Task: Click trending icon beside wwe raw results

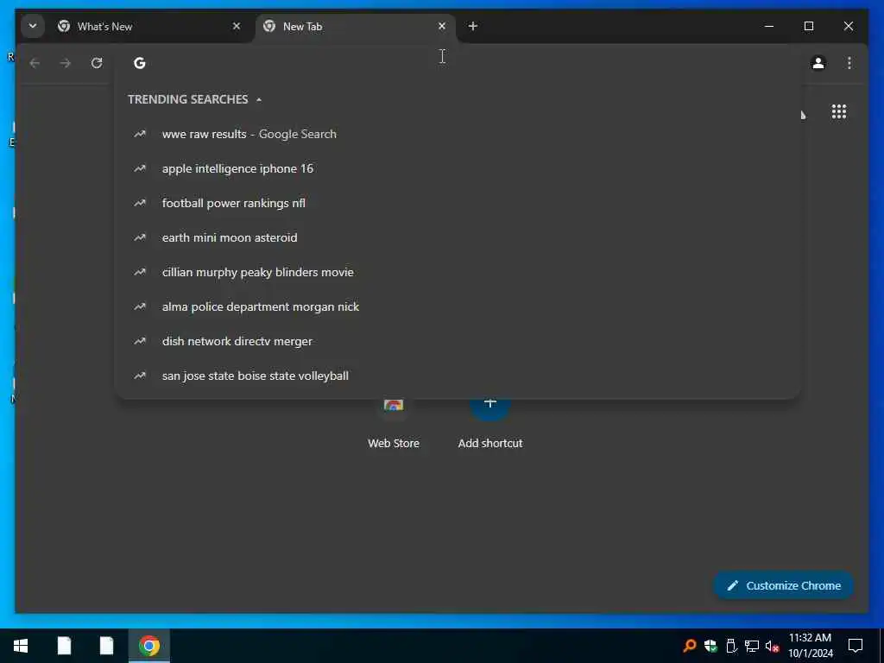Action: click(x=139, y=134)
